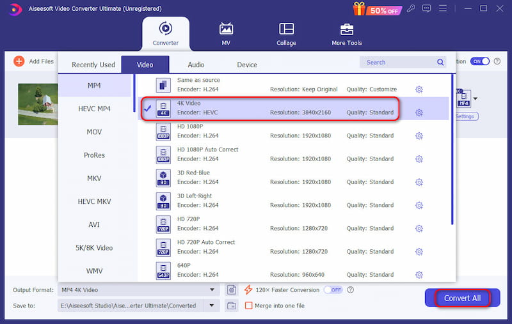
Task: Click the MP4 output file format icon
Action: (x=463, y=99)
